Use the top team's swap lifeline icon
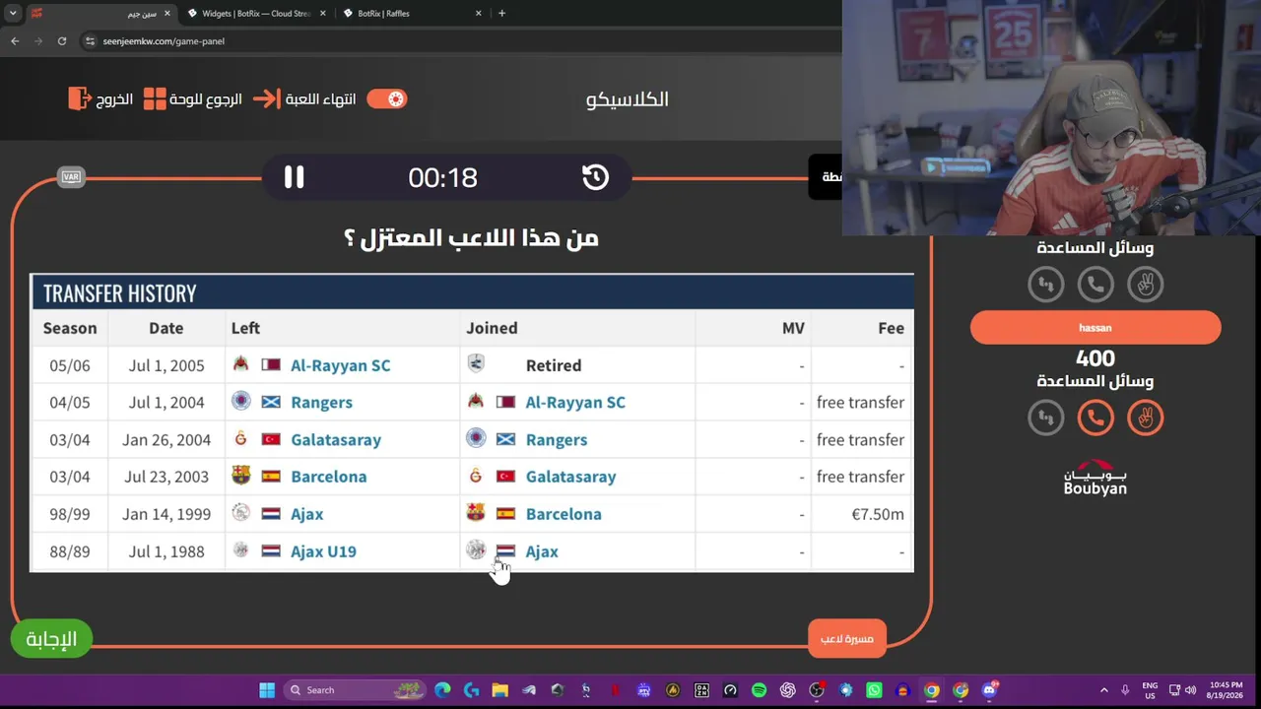The height and width of the screenshot is (709, 1261). coord(1046,285)
